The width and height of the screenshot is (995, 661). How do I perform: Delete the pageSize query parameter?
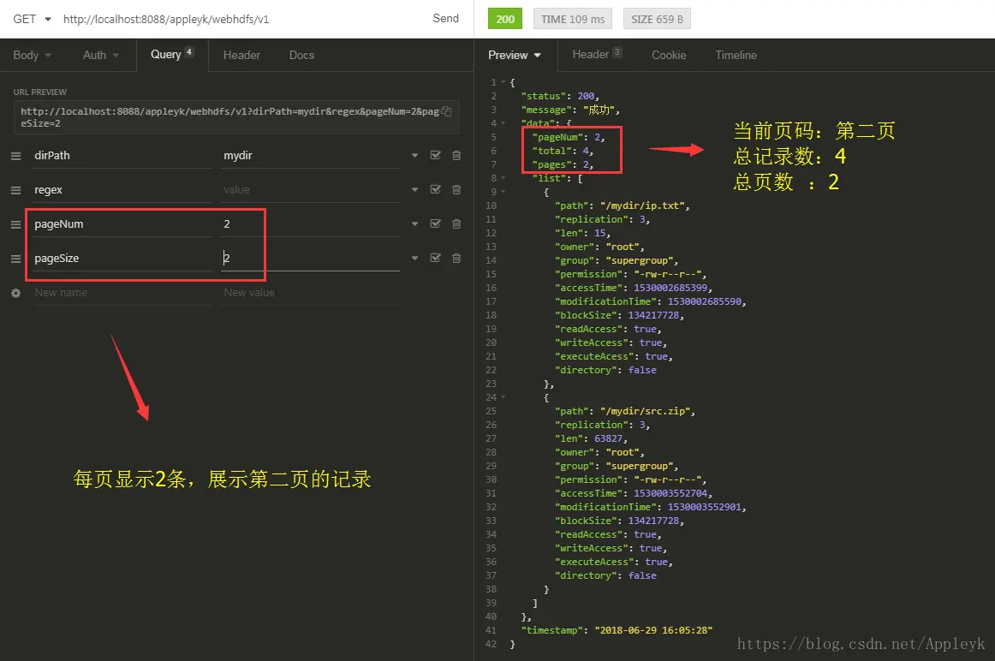click(x=456, y=259)
